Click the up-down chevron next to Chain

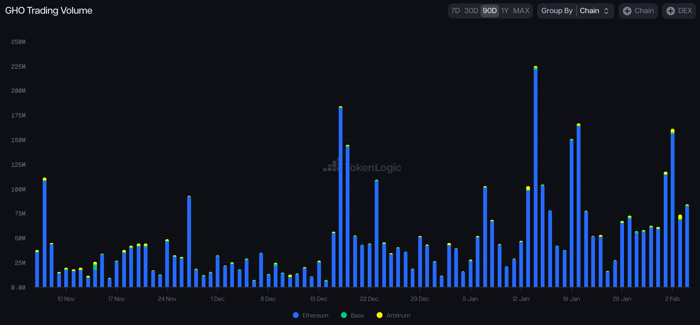(x=606, y=11)
